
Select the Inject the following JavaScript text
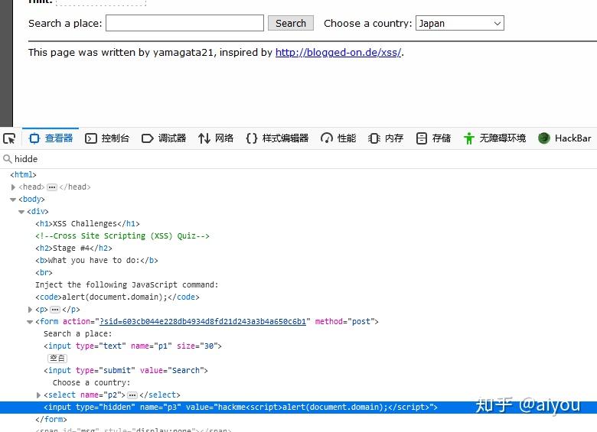pos(127,285)
